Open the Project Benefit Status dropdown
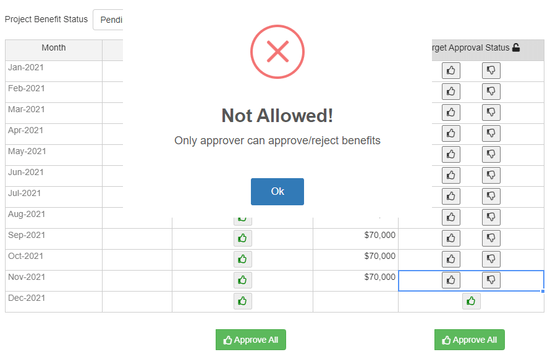Image resolution: width=550 pixels, height=352 pixels. click(x=108, y=20)
